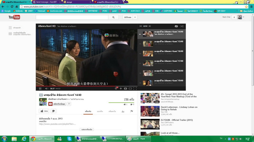The height and width of the screenshot is (142, 254).
Task: Click the page vertical scrollbar
Action: pyautogui.click(x=253, y=51)
